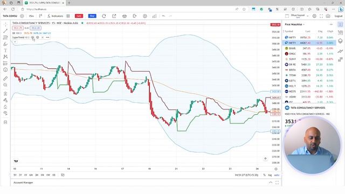Set the chart range to 1D
The width and height of the screenshot is (345, 194).
[x=54, y=175]
